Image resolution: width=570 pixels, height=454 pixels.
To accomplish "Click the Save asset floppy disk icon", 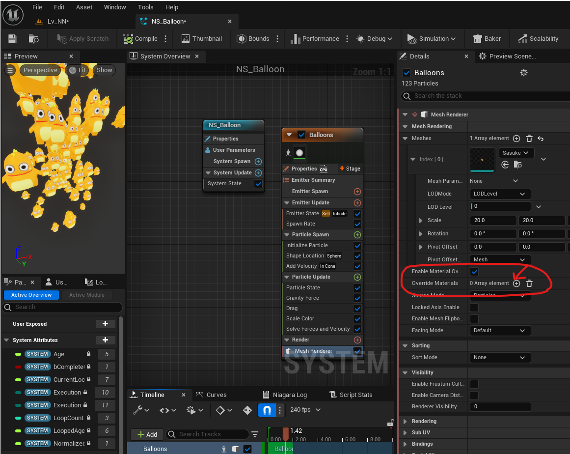I will pyautogui.click(x=12, y=38).
